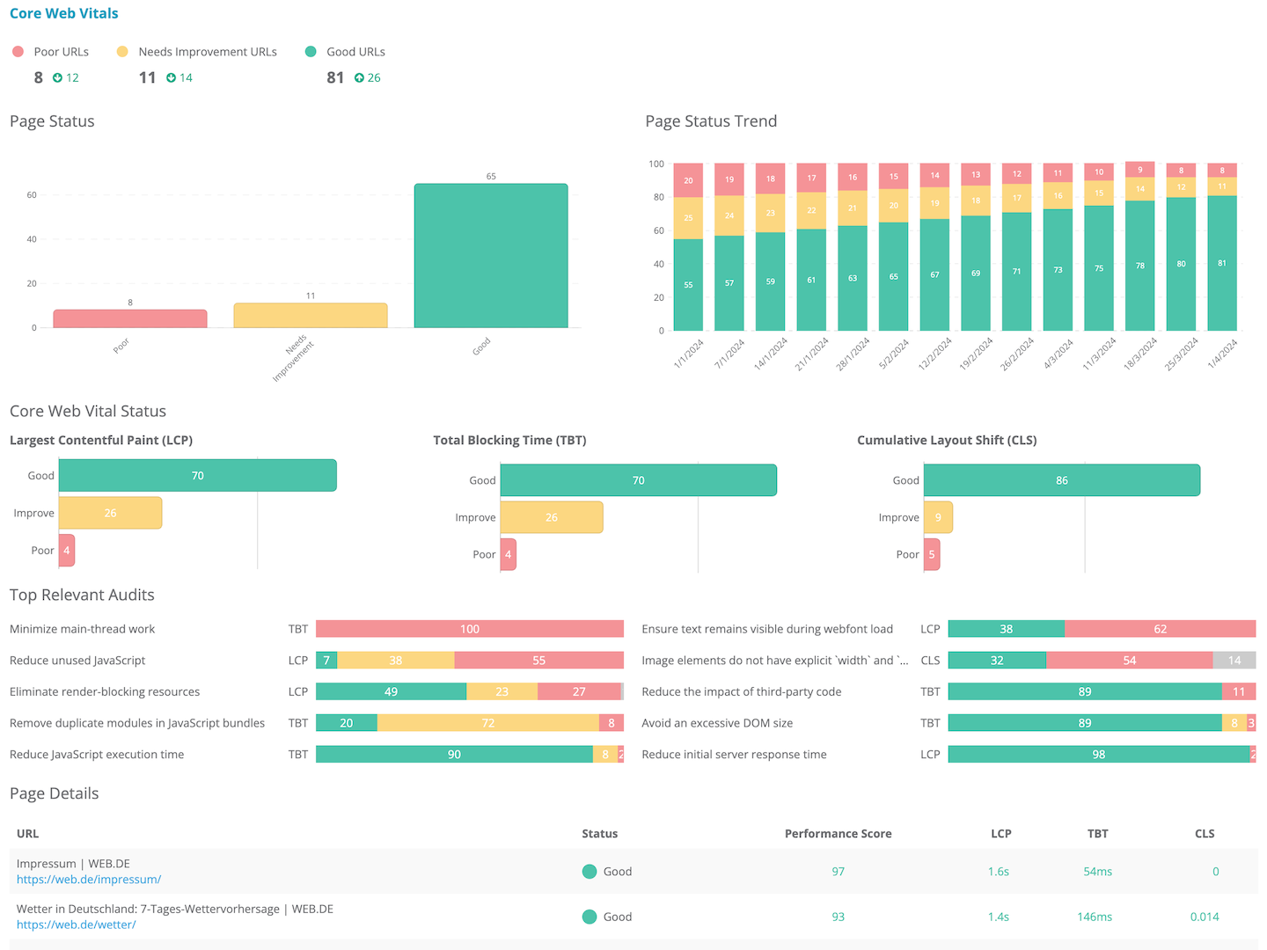Click the CLS Poor bar showing 5
Image resolution: width=1267 pixels, height=950 pixels.
click(x=932, y=554)
